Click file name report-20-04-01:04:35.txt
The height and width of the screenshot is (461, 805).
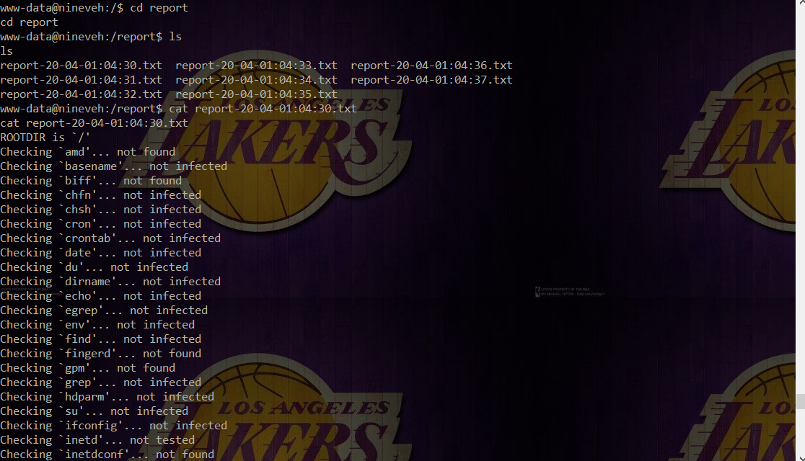(x=256, y=94)
